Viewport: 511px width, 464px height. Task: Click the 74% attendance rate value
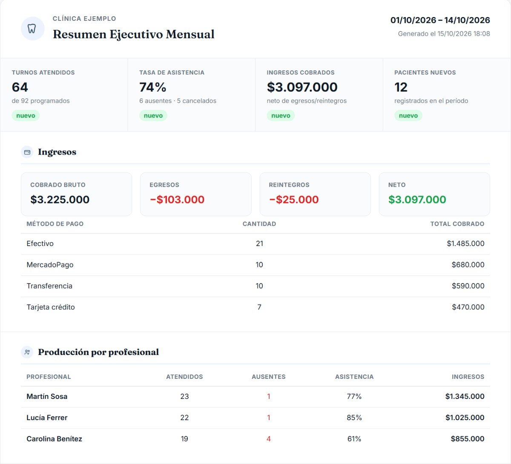[153, 87]
